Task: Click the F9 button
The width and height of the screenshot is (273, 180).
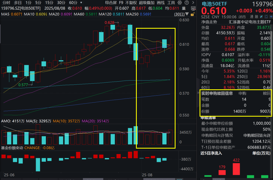Action: pos(121,3)
